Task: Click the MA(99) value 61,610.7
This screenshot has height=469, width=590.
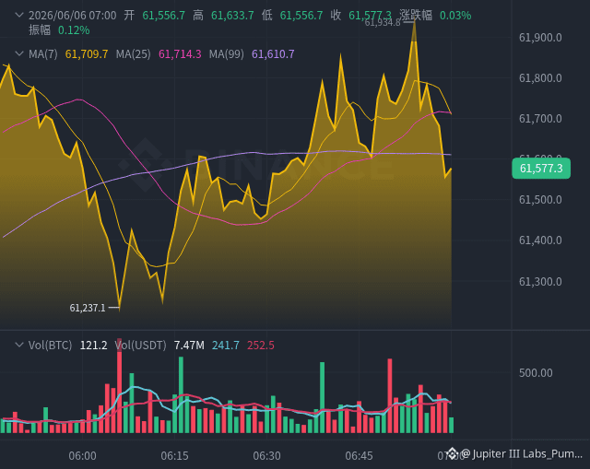Action: pyautogui.click(x=273, y=54)
